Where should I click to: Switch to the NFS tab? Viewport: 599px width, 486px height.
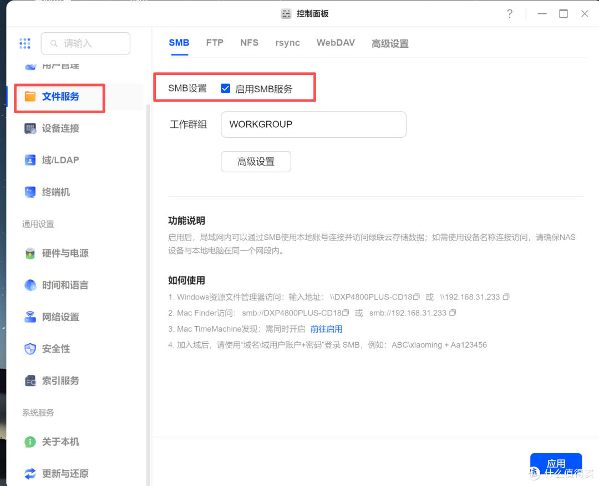pyautogui.click(x=250, y=43)
